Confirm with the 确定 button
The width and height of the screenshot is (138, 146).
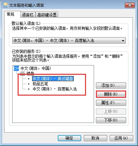click(69, 138)
